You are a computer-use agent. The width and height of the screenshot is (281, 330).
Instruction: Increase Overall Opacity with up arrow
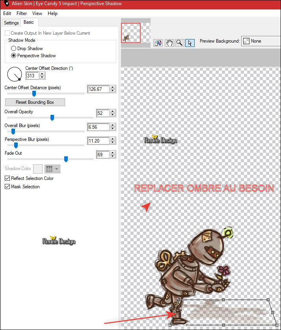click(113, 111)
